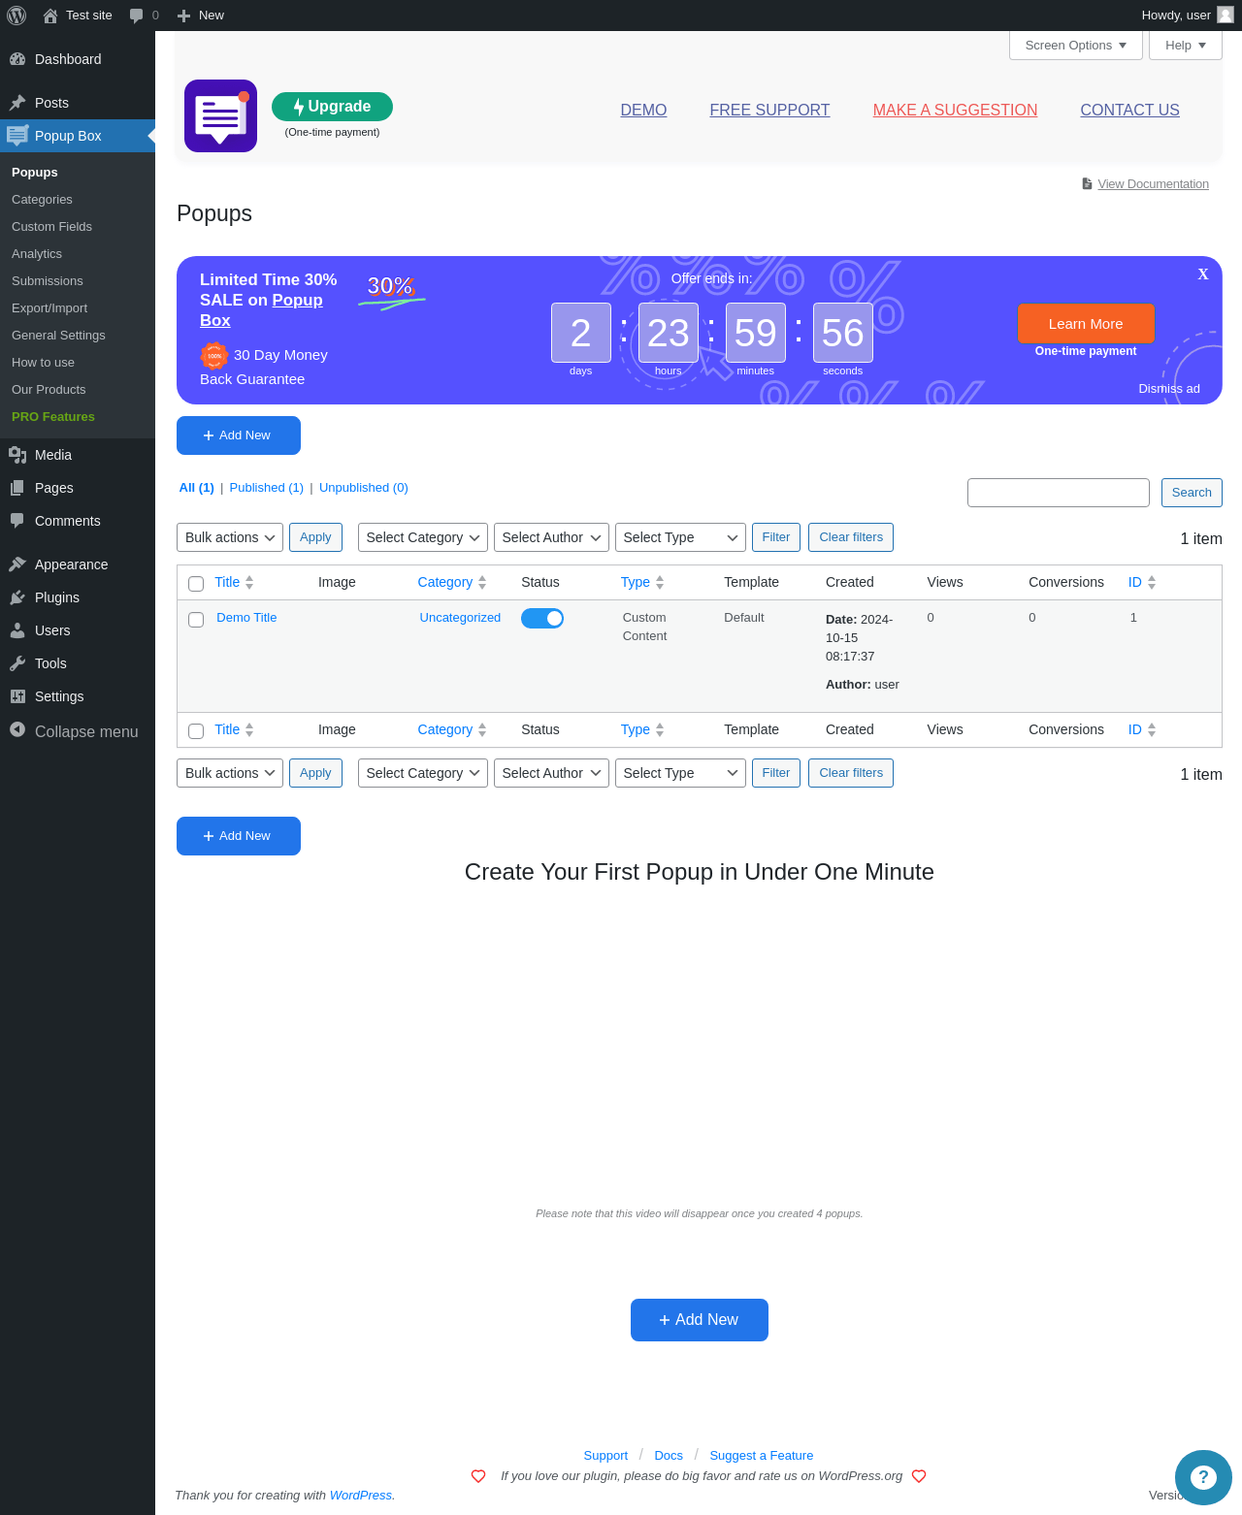Viewport: 1242px width, 1515px height.
Task: Click the sort arrows beside the top Type header
Action: (x=660, y=583)
